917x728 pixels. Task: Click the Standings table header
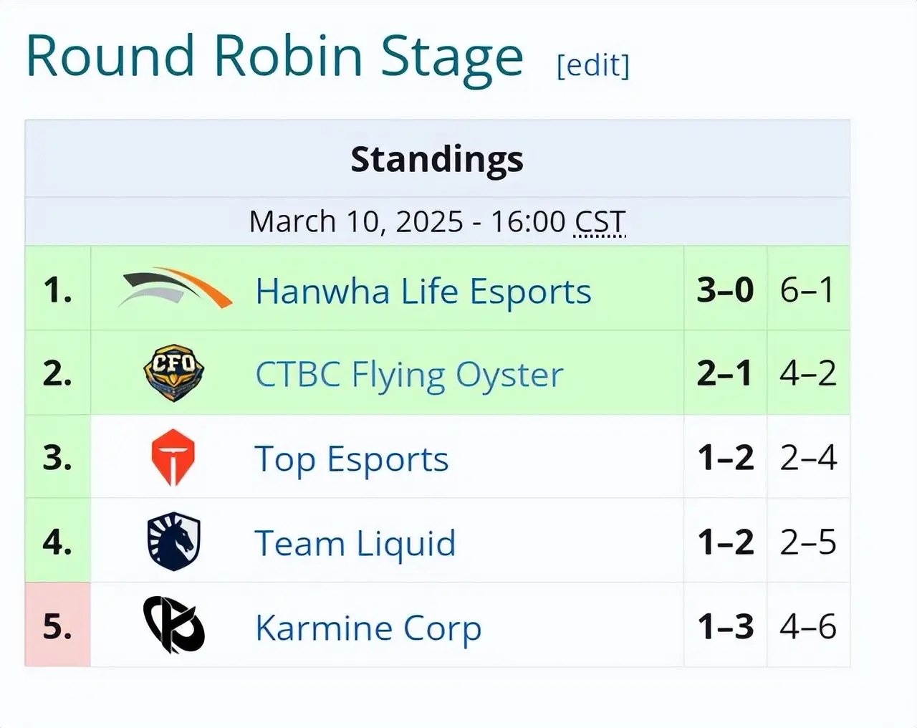point(437,158)
